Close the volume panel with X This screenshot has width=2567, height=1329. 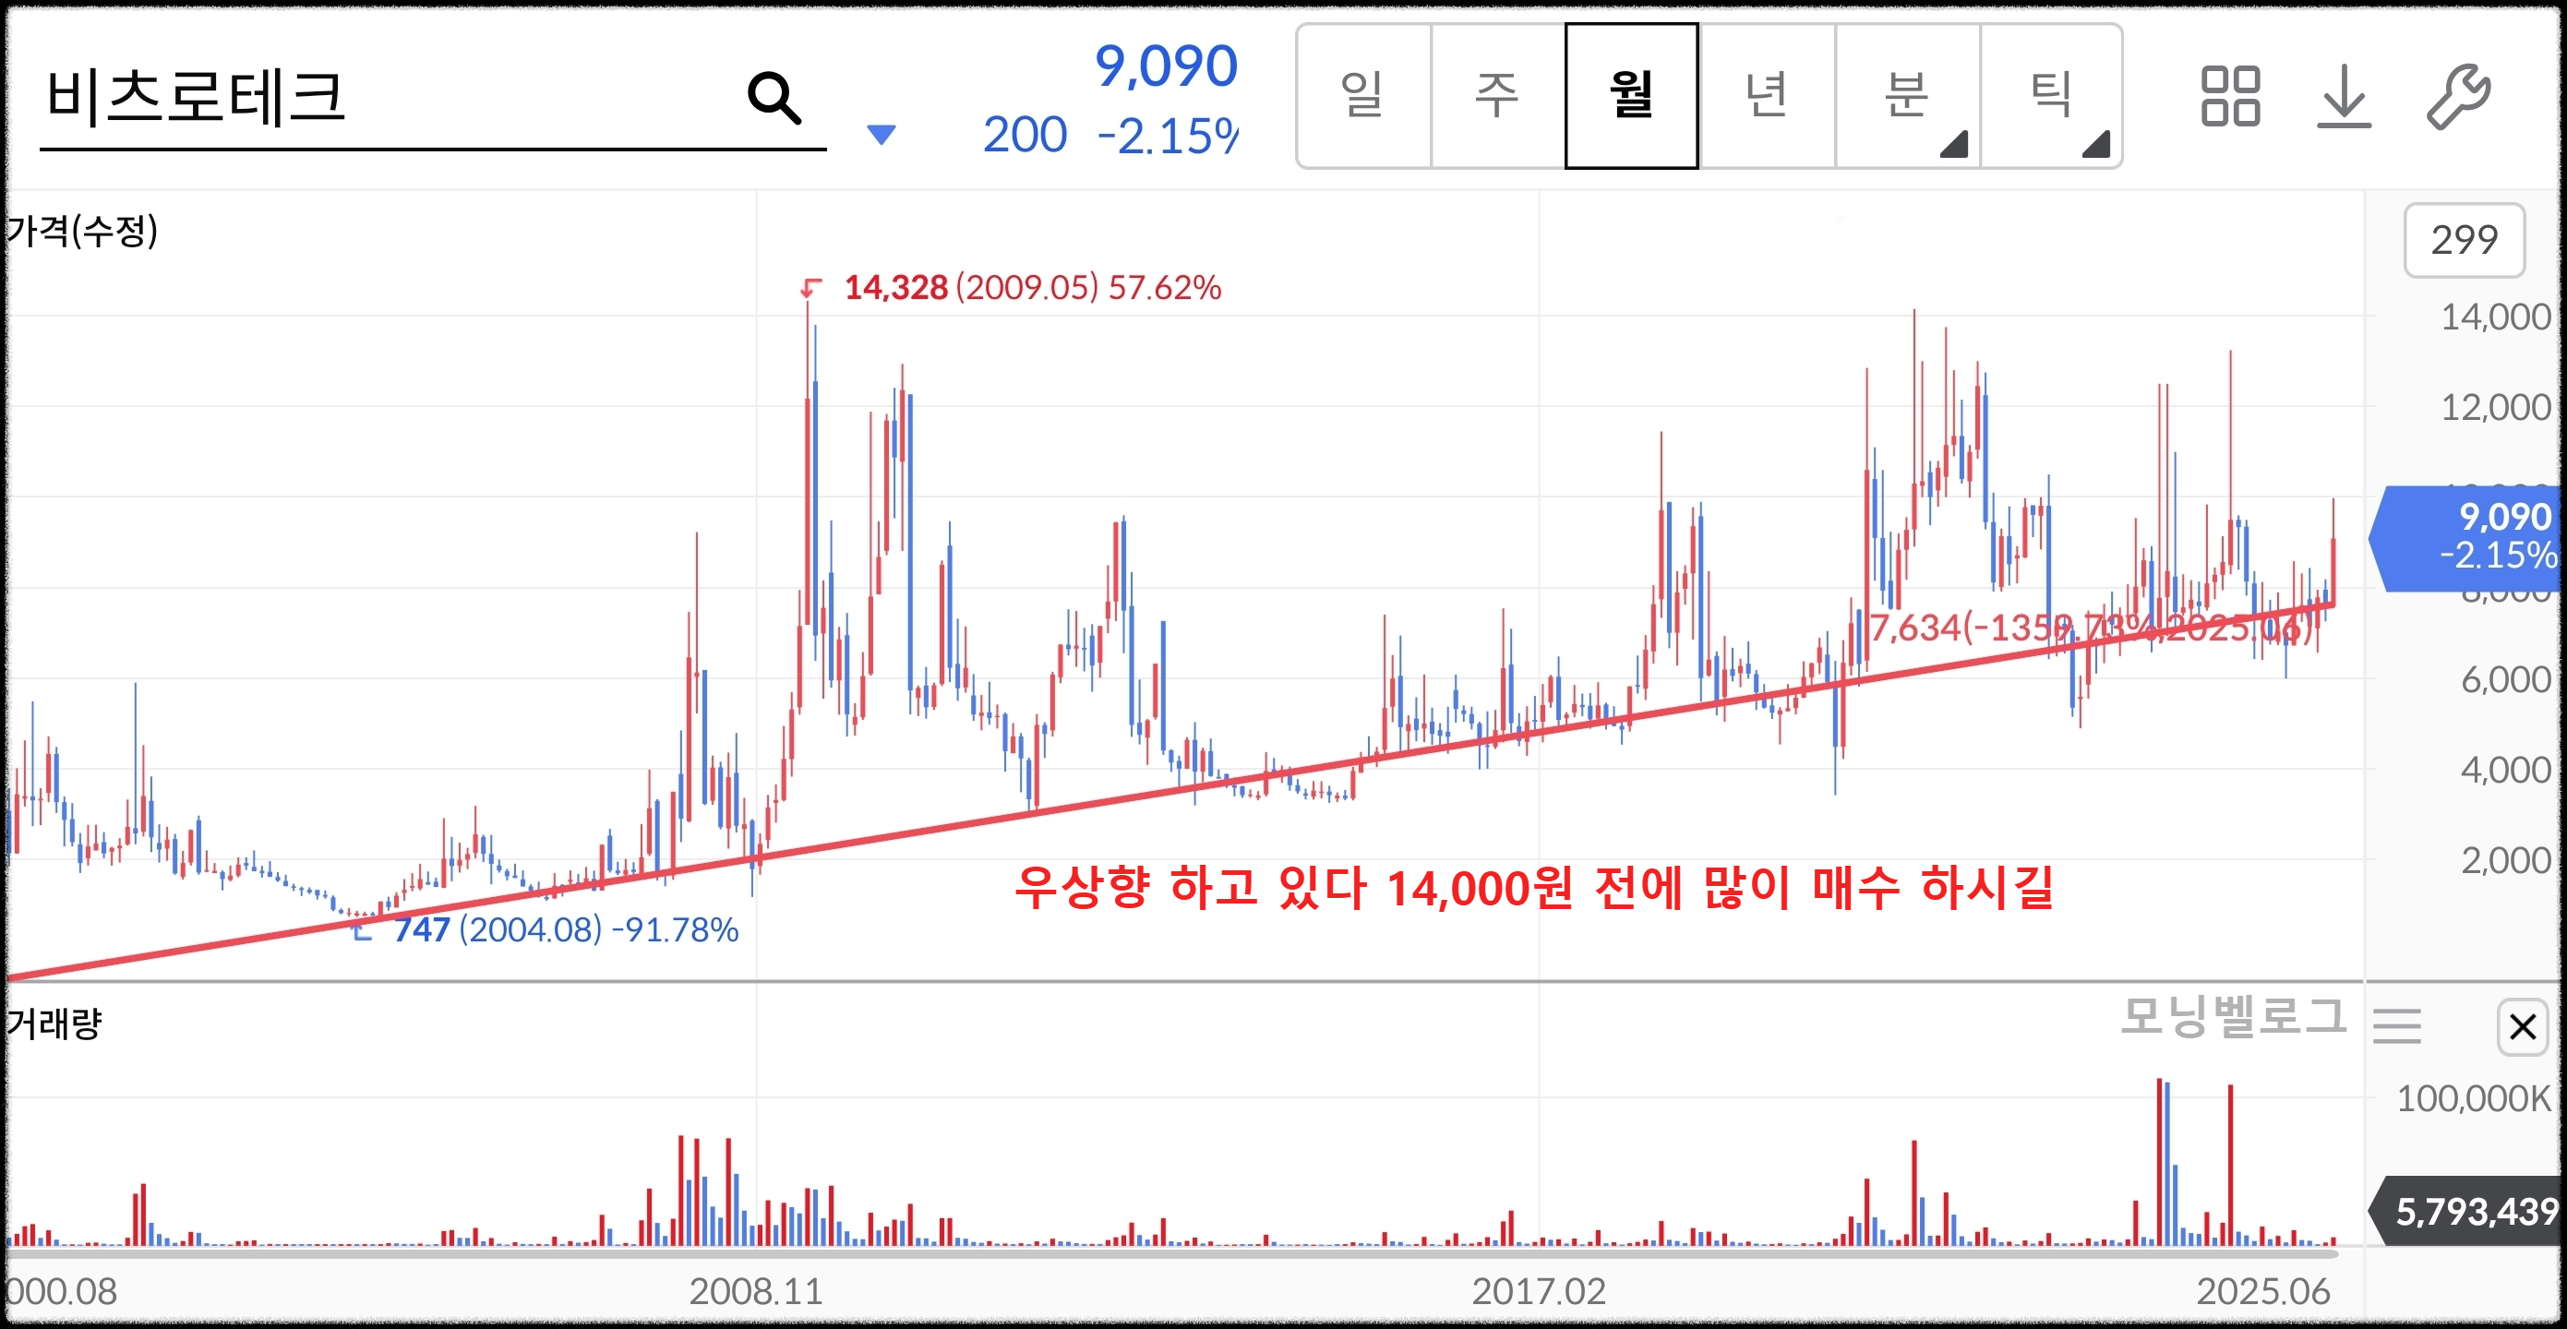click(x=2521, y=1026)
